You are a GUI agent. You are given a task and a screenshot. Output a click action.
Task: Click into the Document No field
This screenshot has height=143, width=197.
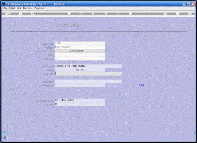pos(80,85)
